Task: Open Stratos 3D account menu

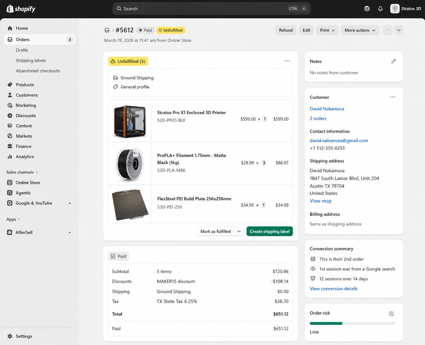Action: 405,9
